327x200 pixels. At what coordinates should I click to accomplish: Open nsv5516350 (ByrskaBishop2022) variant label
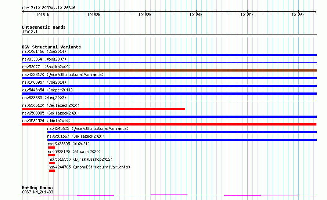(80, 159)
